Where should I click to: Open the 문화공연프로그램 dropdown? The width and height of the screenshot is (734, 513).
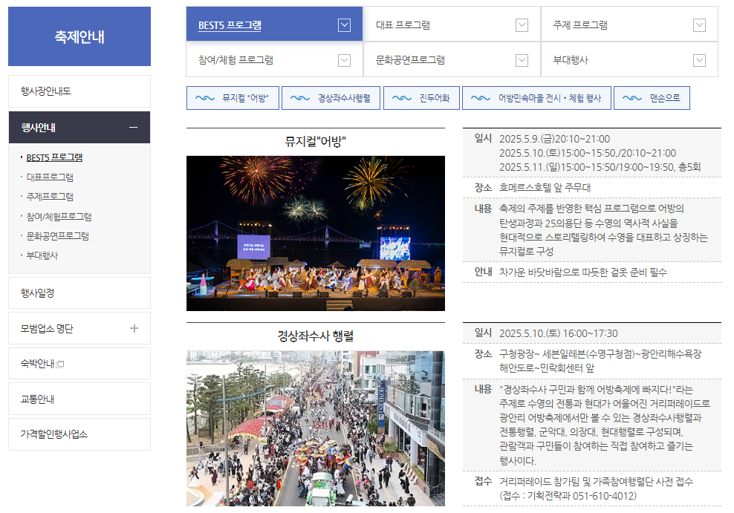521,61
